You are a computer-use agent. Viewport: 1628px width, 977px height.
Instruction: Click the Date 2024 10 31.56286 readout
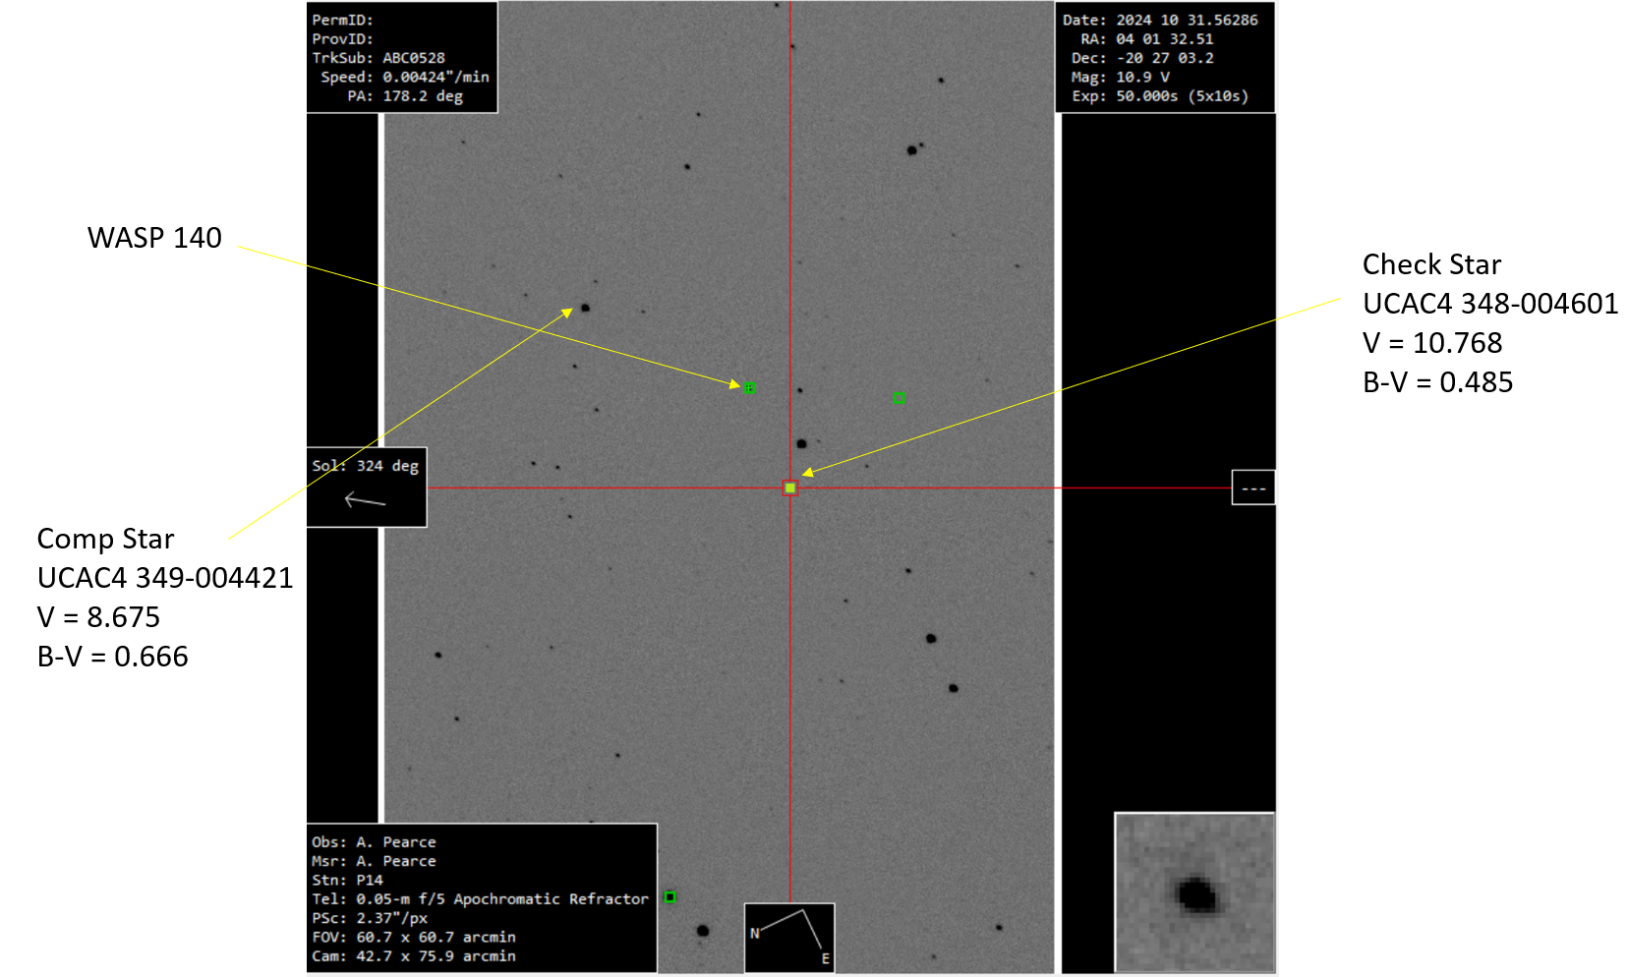click(1160, 20)
